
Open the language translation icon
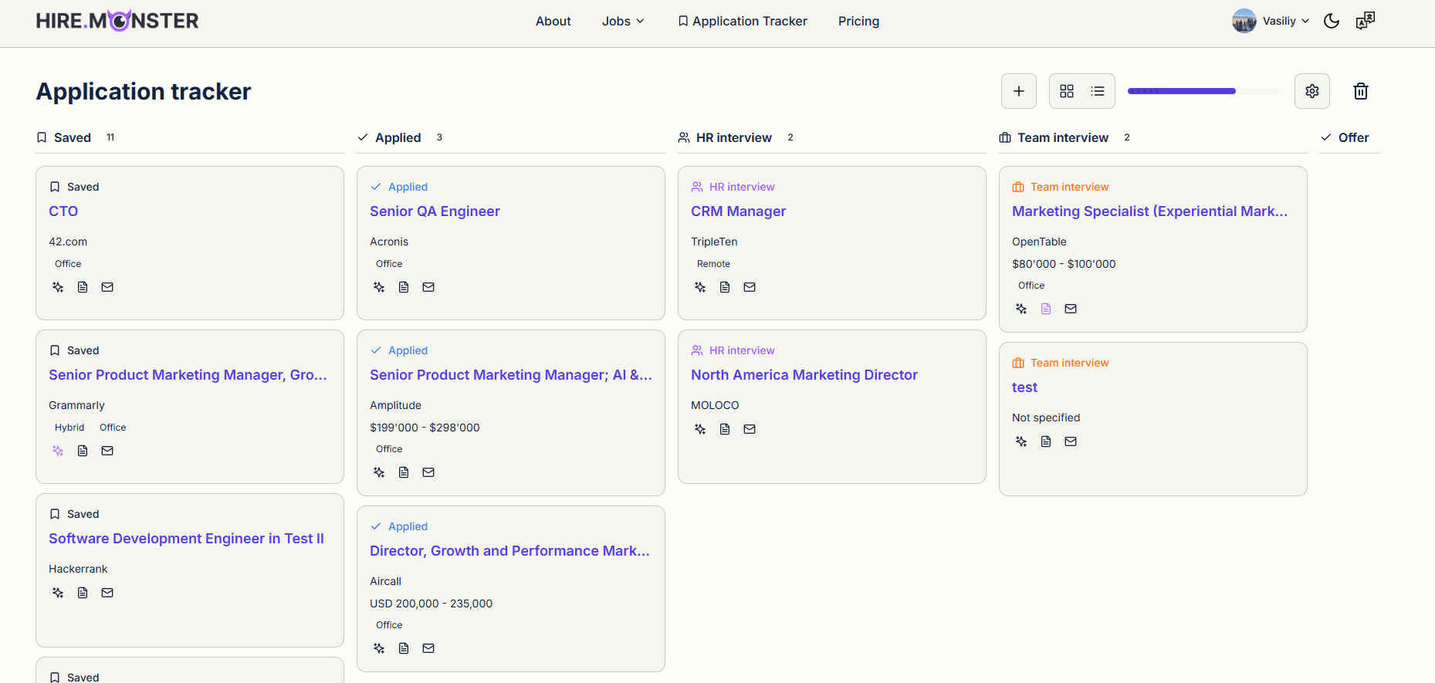tap(1365, 21)
